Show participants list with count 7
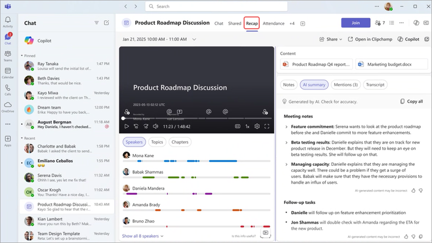 (x=380, y=23)
